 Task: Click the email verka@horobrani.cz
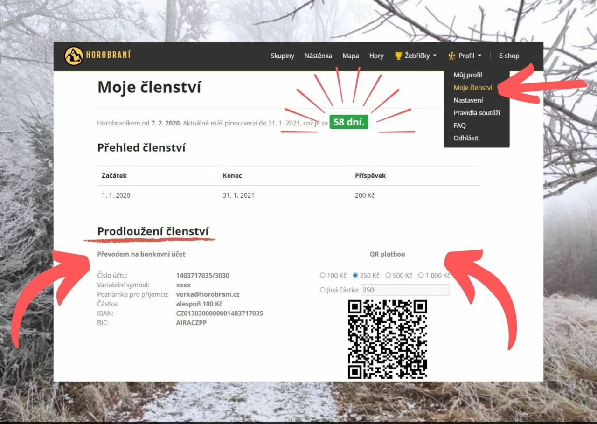coord(208,294)
